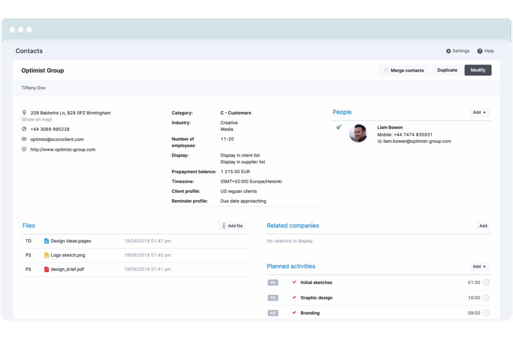Image resolution: width=513 pixels, height=341 pixels.
Task: Click the prepayment balance 1 215.00 EUR
Action: [235, 172]
